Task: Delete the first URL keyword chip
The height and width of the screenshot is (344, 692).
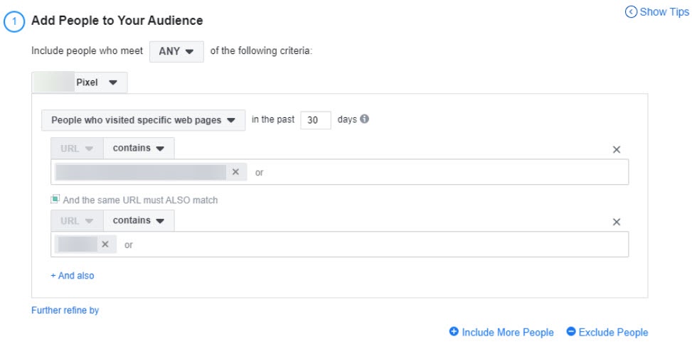Action: pyautogui.click(x=235, y=172)
